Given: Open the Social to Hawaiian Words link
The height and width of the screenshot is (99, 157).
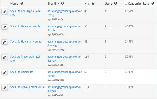Looking at the screenshot, I should click(x=25, y=26).
